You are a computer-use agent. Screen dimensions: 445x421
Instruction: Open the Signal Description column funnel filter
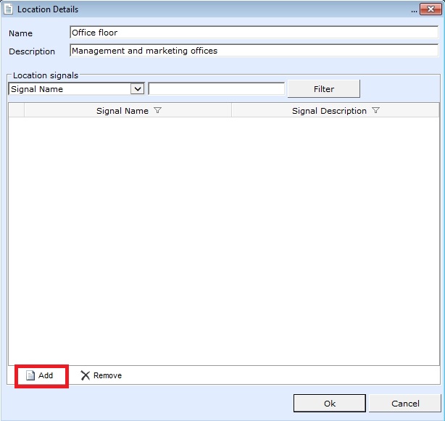[x=375, y=111]
